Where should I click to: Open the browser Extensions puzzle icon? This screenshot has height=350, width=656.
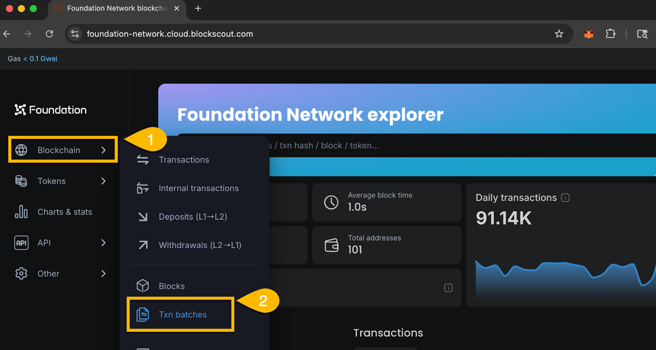tap(611, 34)
